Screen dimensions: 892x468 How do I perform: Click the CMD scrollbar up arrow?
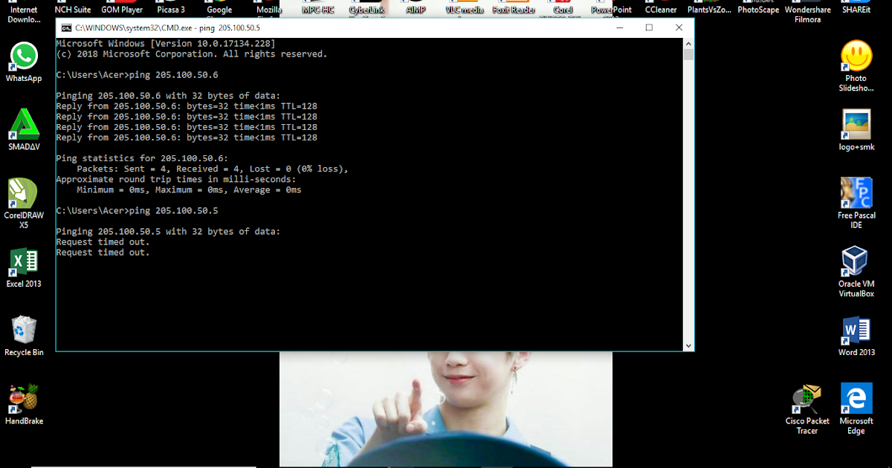pos(688,44)
